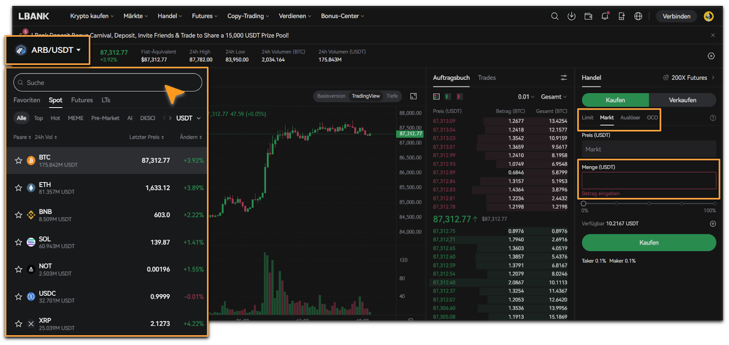This screenshot has width=729, height=345.
Task: Click the Verbinden connect button
Action: pyautogui.click(x=676, y=16)
